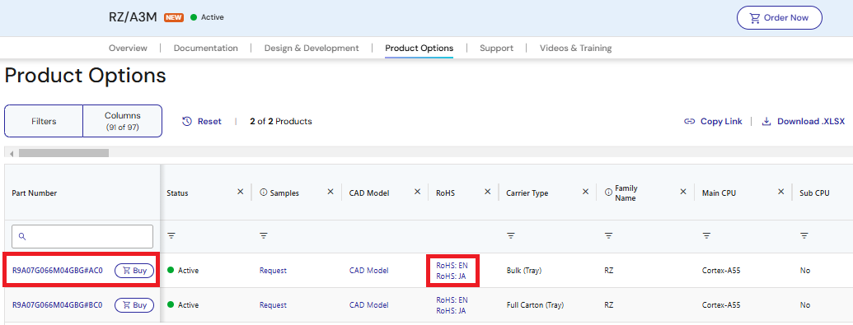This screenshot has width=853, height=325.
Task: Remove the Samples column
Action: (330, 192)
